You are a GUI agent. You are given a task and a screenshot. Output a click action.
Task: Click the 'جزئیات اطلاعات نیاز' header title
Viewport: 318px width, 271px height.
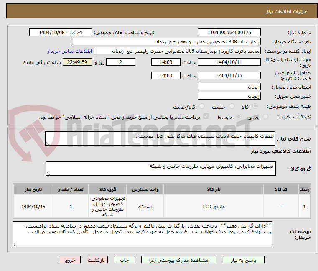[x=287, y=11]
